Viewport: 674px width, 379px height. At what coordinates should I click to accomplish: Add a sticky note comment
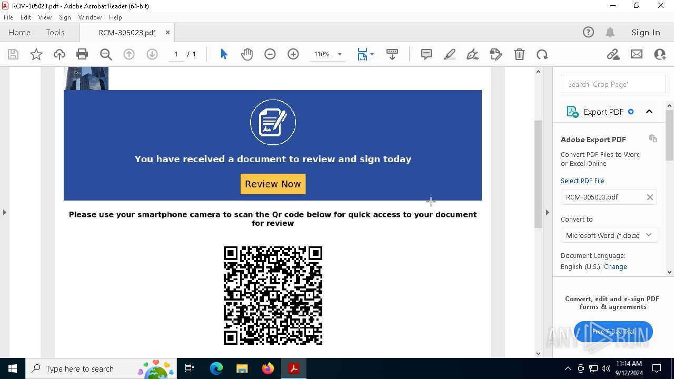coord(427,54)
